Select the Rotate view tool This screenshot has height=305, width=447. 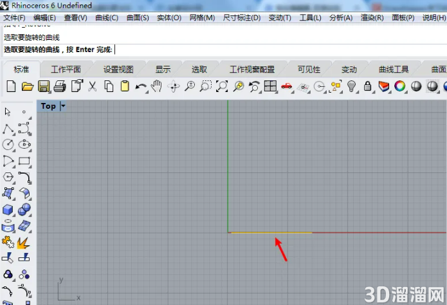173,86
